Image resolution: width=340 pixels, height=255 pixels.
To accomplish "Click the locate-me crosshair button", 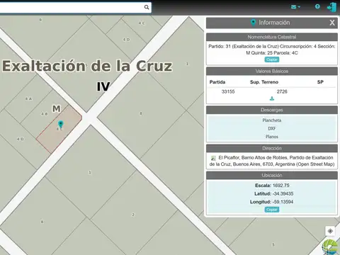I will 330,231.
